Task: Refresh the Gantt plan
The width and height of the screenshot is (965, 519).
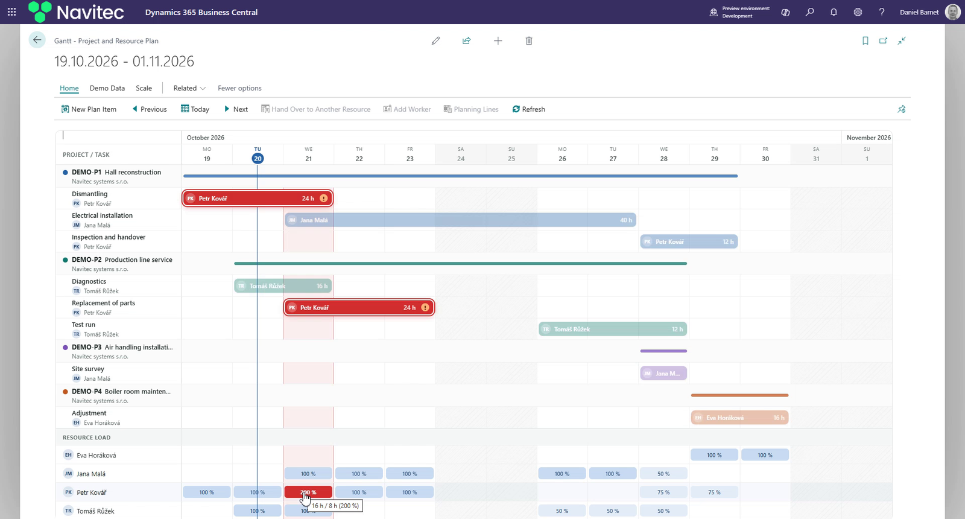Action: click(528, 109)
